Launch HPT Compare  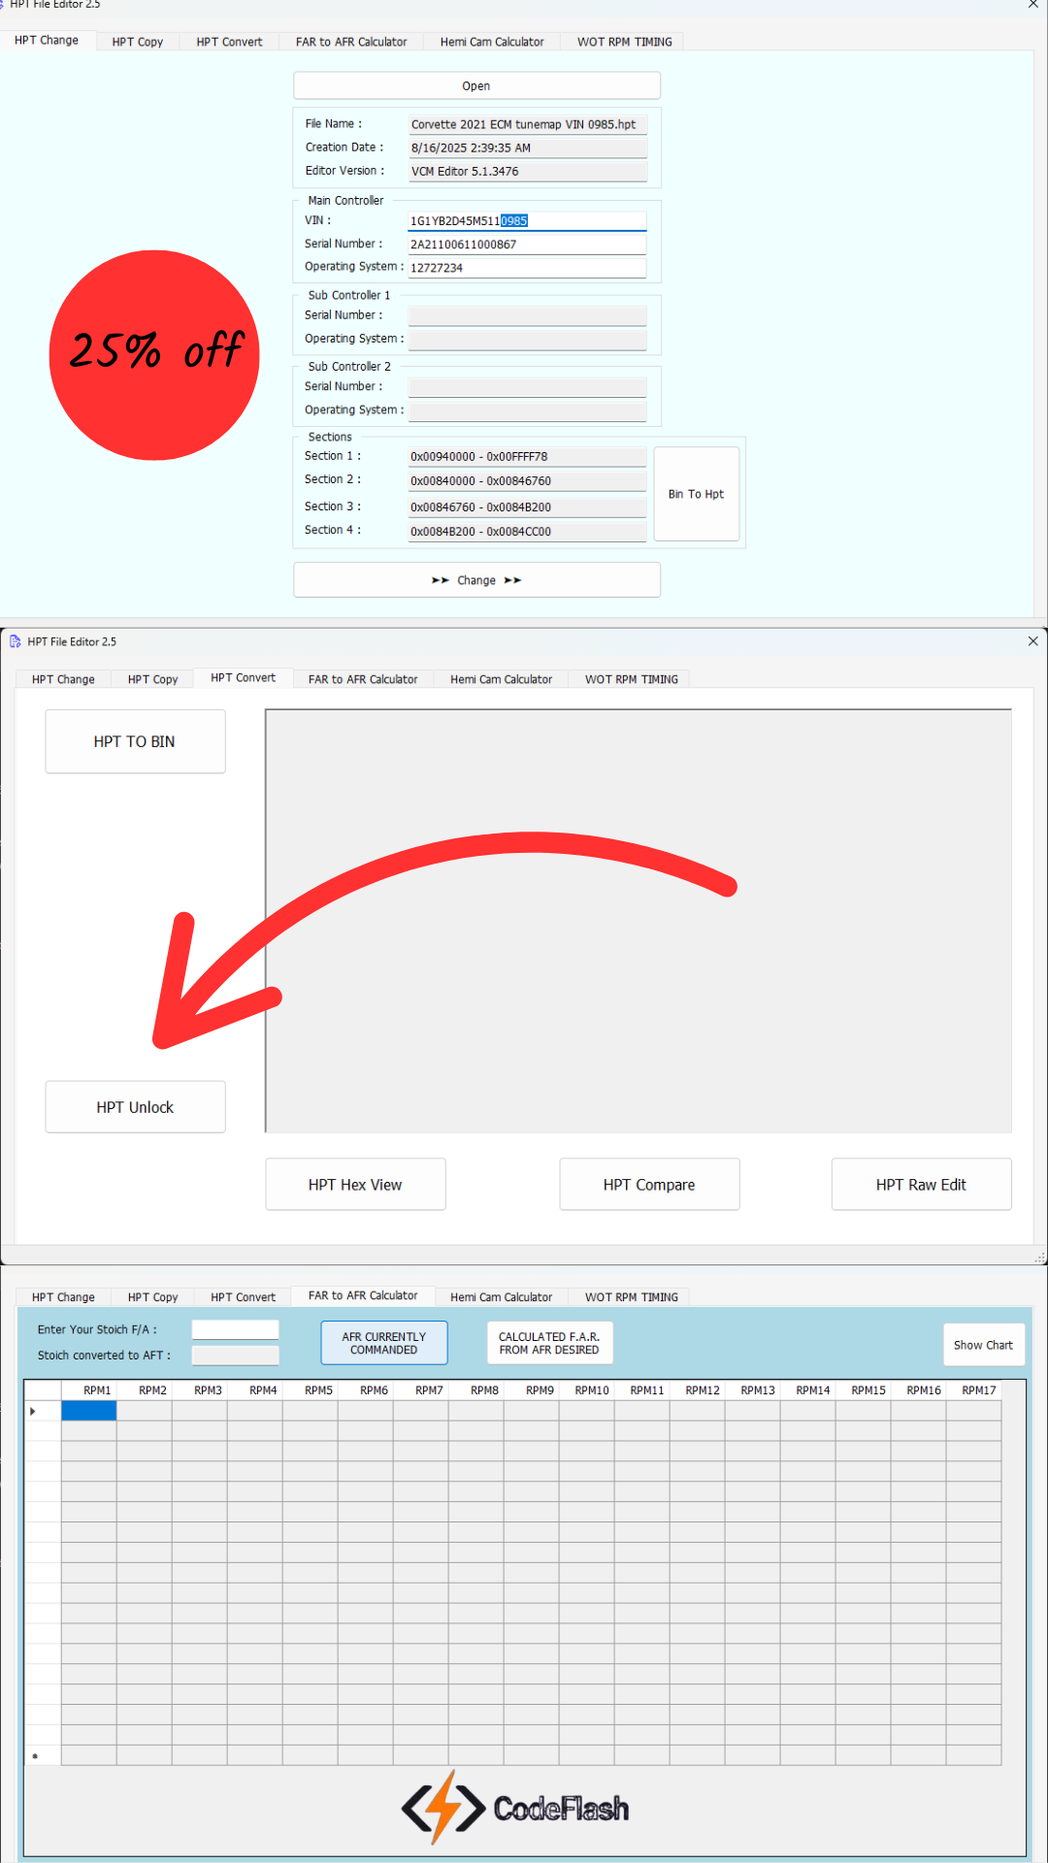point(649,1185)
